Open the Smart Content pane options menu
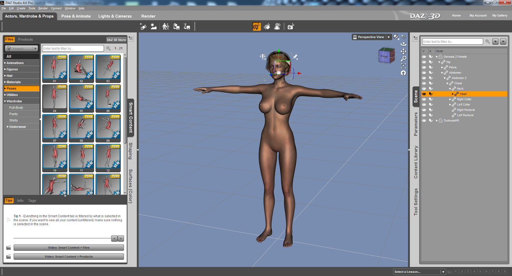Viewport: 512px width, 276px height. coord(131,38)
